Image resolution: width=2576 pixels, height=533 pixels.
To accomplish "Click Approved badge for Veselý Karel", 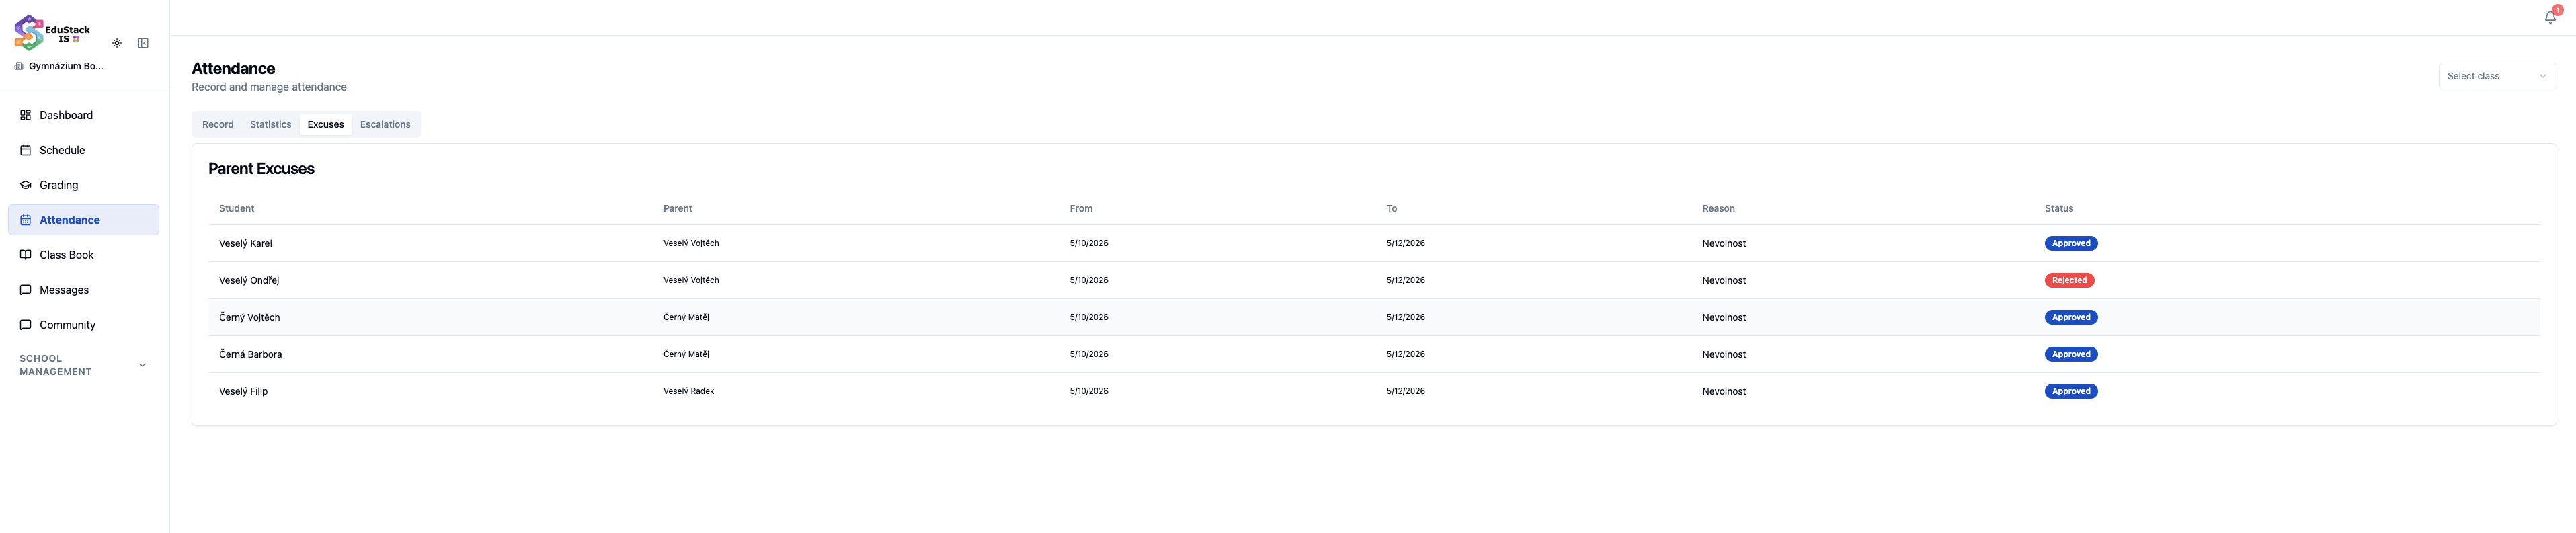I will (x=2070, y=243).
